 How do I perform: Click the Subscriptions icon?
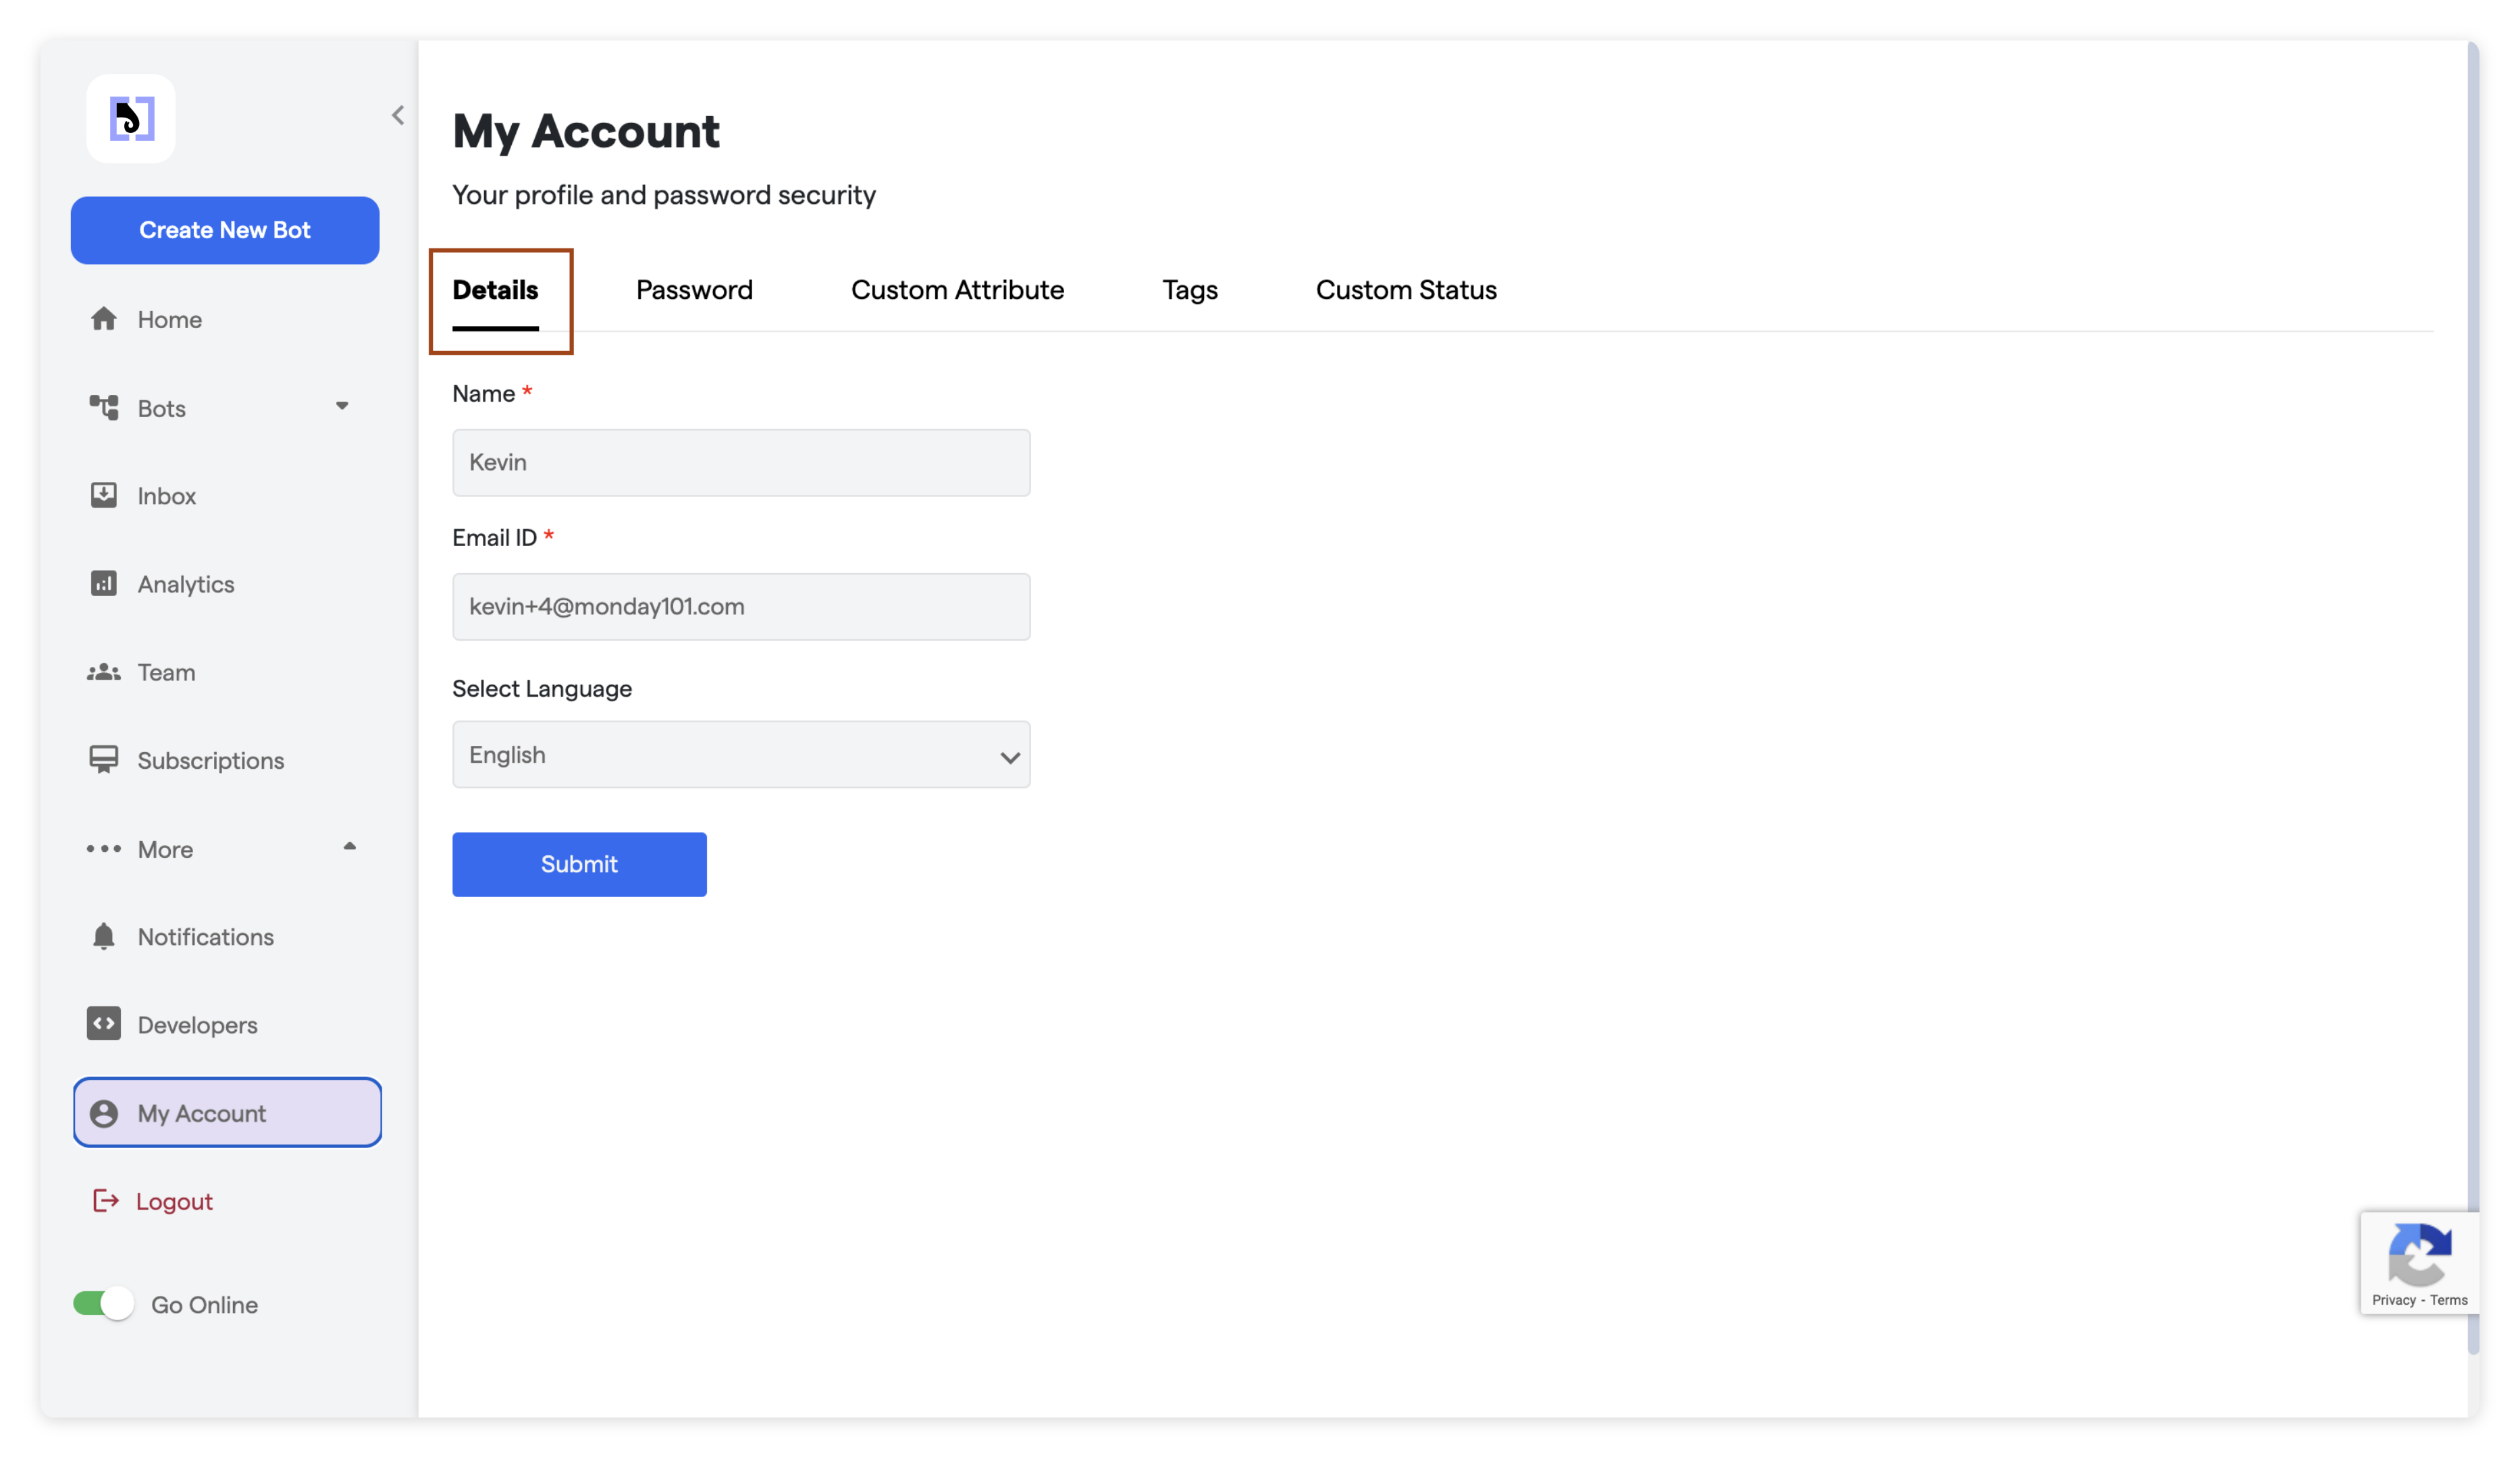[x=104, y=759]
